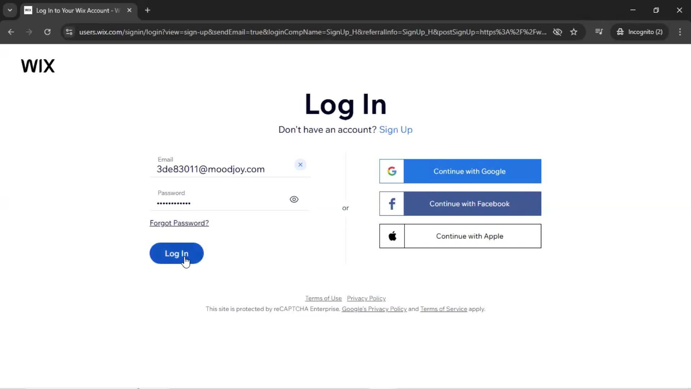The height and width of the screenshot is (389, 691).
Task: Continue with Apple
Action: point(460,236)
